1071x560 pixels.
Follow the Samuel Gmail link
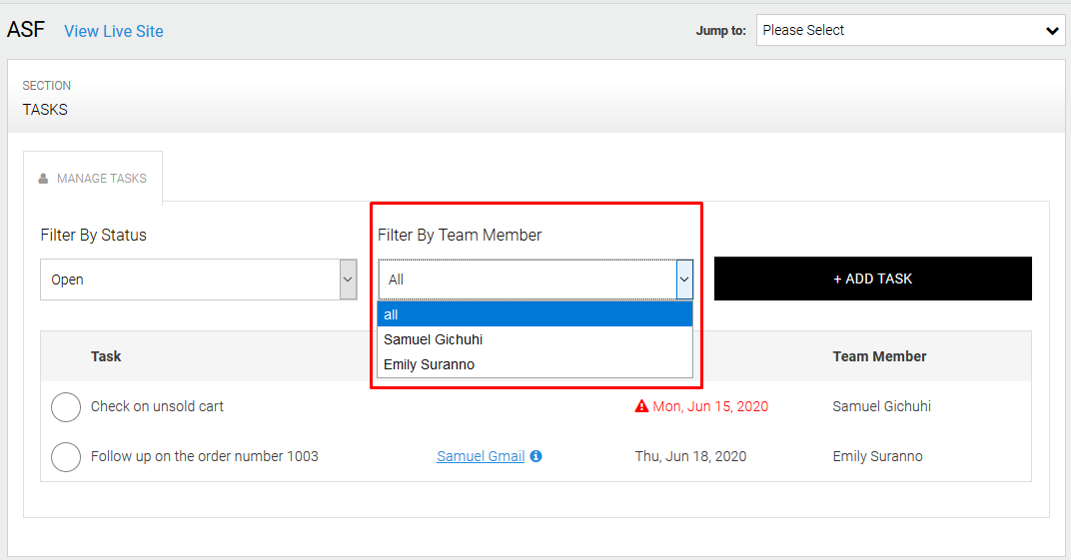(x=481, y=456)
